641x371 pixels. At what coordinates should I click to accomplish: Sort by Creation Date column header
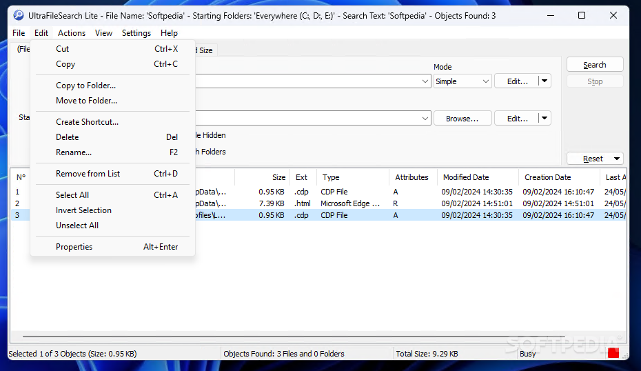[x=559, y=177]
